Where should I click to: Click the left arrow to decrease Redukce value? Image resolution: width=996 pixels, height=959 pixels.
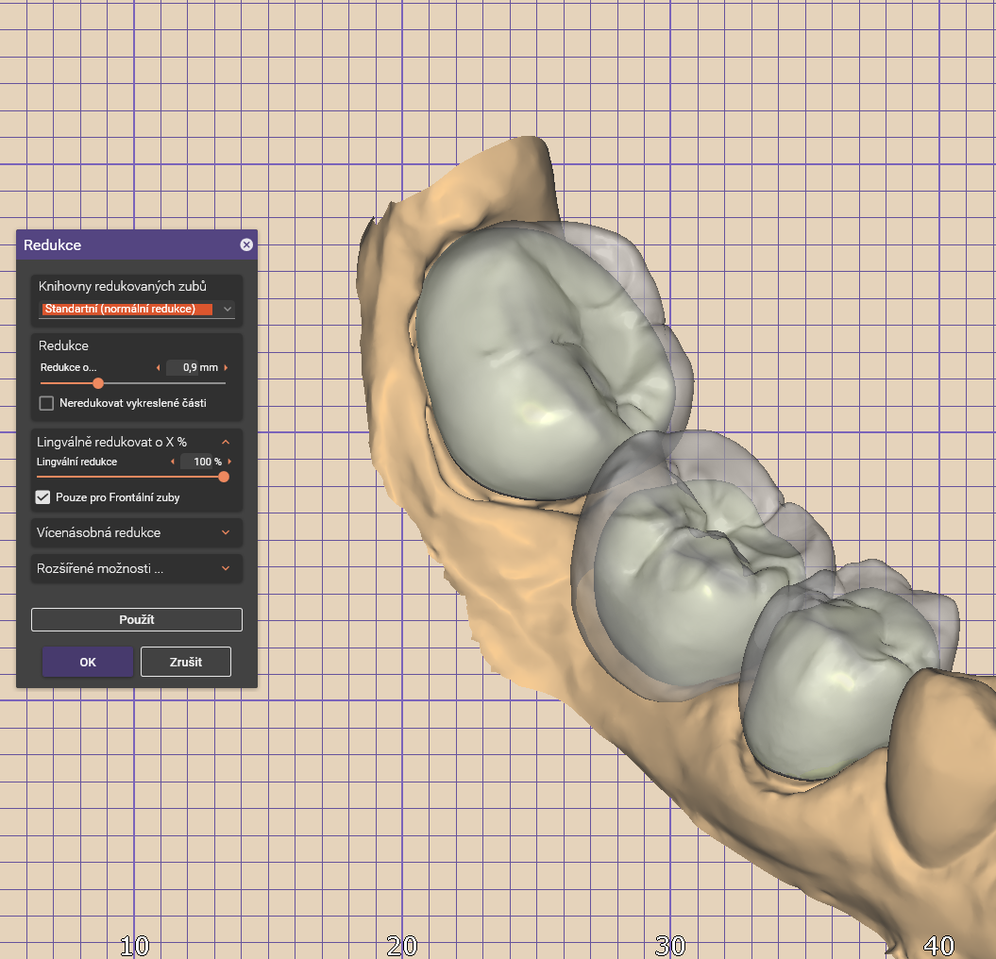[x=158, y=367]
